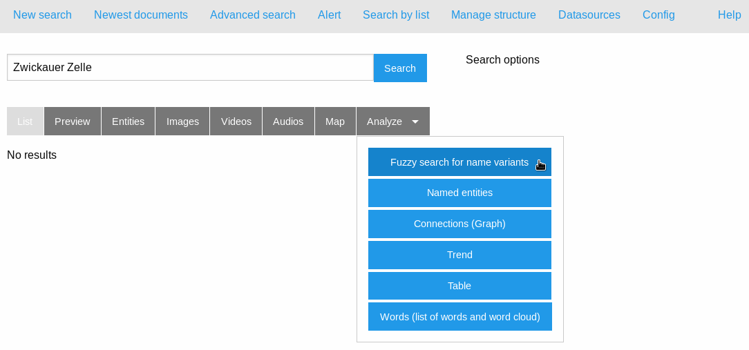Select the Trend analysis option
This screenshot has height=350, width=749.
tap(459, 255)
